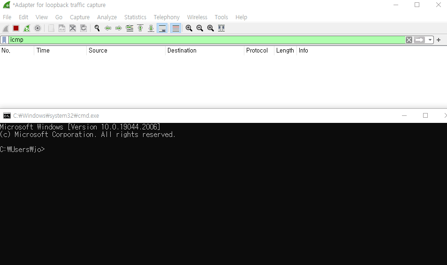Sort packets by Time column
Screen dimensions: 447x265
tap(60, 51)
